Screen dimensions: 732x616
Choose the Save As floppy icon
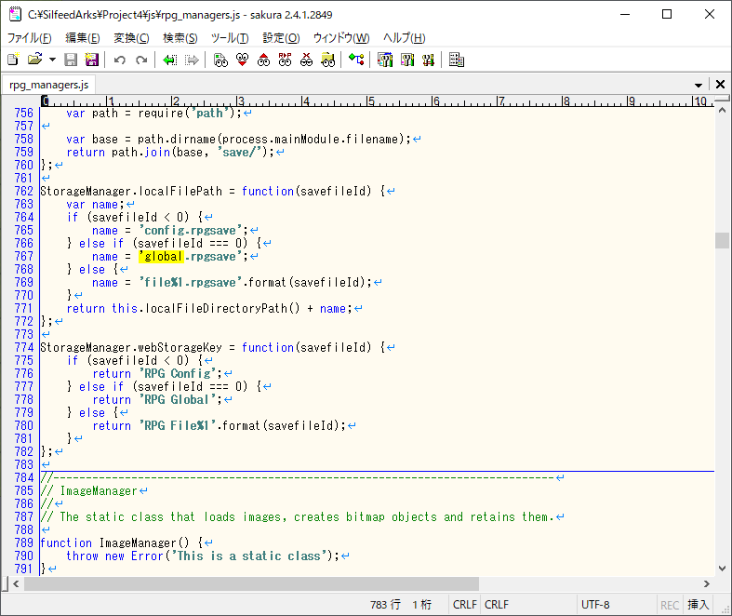tap(92, 60)
